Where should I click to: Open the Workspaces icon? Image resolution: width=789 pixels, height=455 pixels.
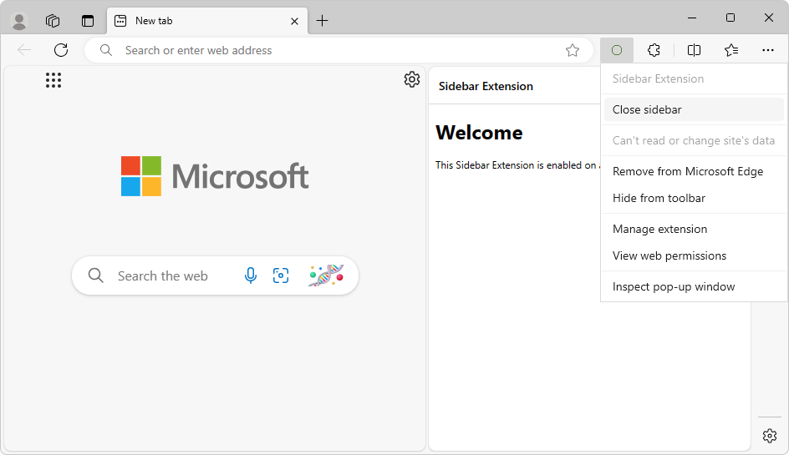(53, 21)
